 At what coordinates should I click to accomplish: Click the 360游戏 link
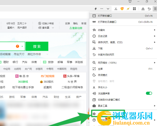coord(23,82)
